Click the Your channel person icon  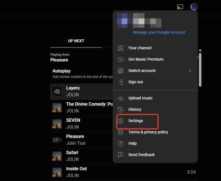pyautogui.click(x=120, y=48)
